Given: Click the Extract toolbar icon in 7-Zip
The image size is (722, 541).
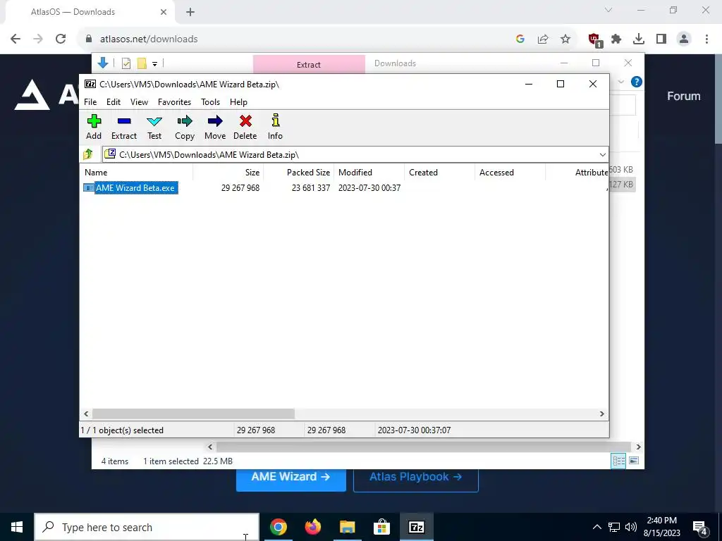Looking at the screenshot, I should pos(124,127).
